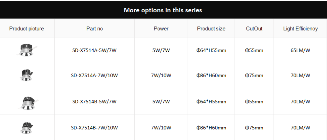Screen dimensions: 327x140
Task: Select part number SD-X7514A-5W/7W
Action: [x=94, y=50]
